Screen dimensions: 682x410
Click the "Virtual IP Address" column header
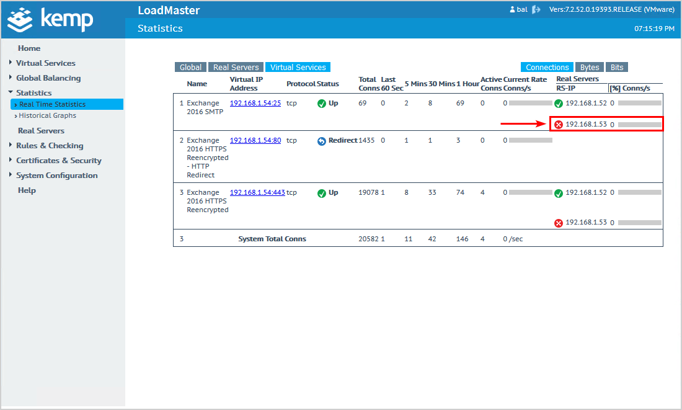click(246, 84)
